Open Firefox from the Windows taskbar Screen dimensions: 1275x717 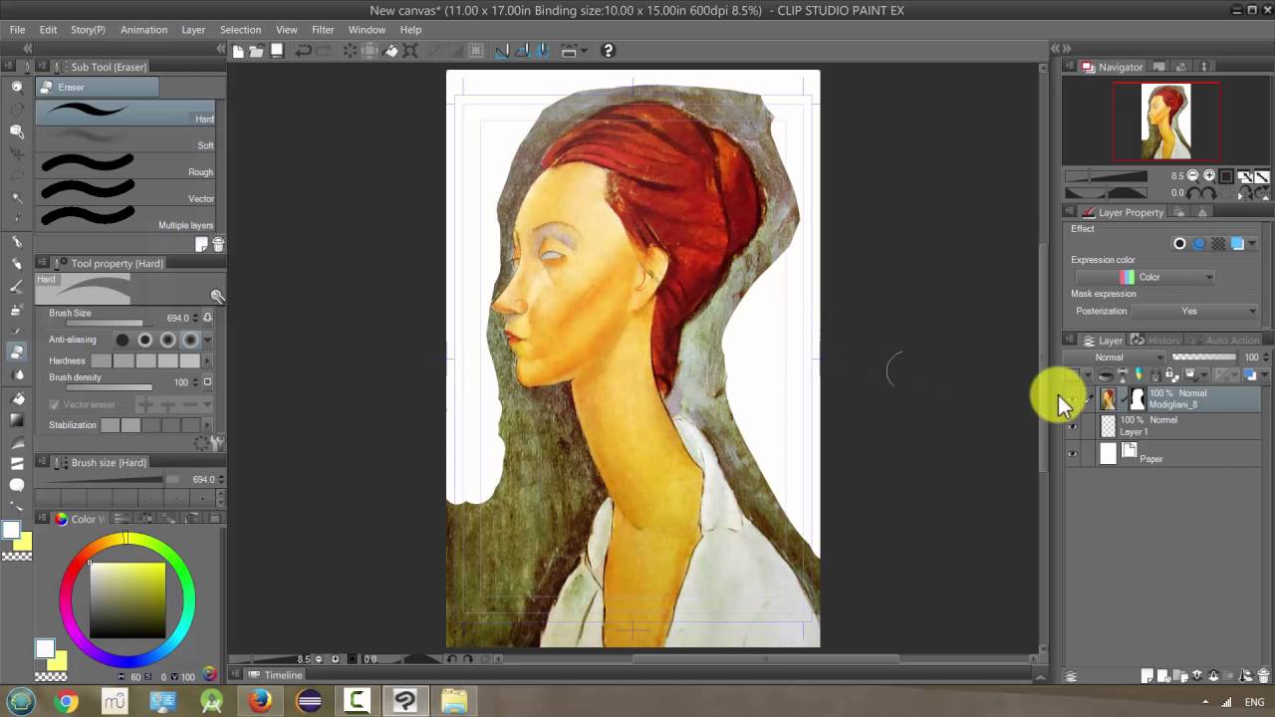pyautogui.click(x=260, y=701)
